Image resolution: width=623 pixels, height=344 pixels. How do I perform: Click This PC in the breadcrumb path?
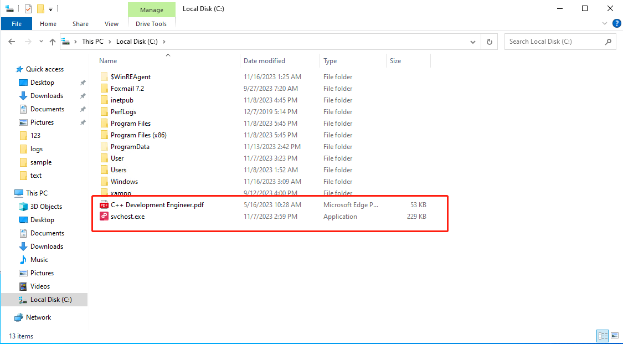tap(91, 42)
